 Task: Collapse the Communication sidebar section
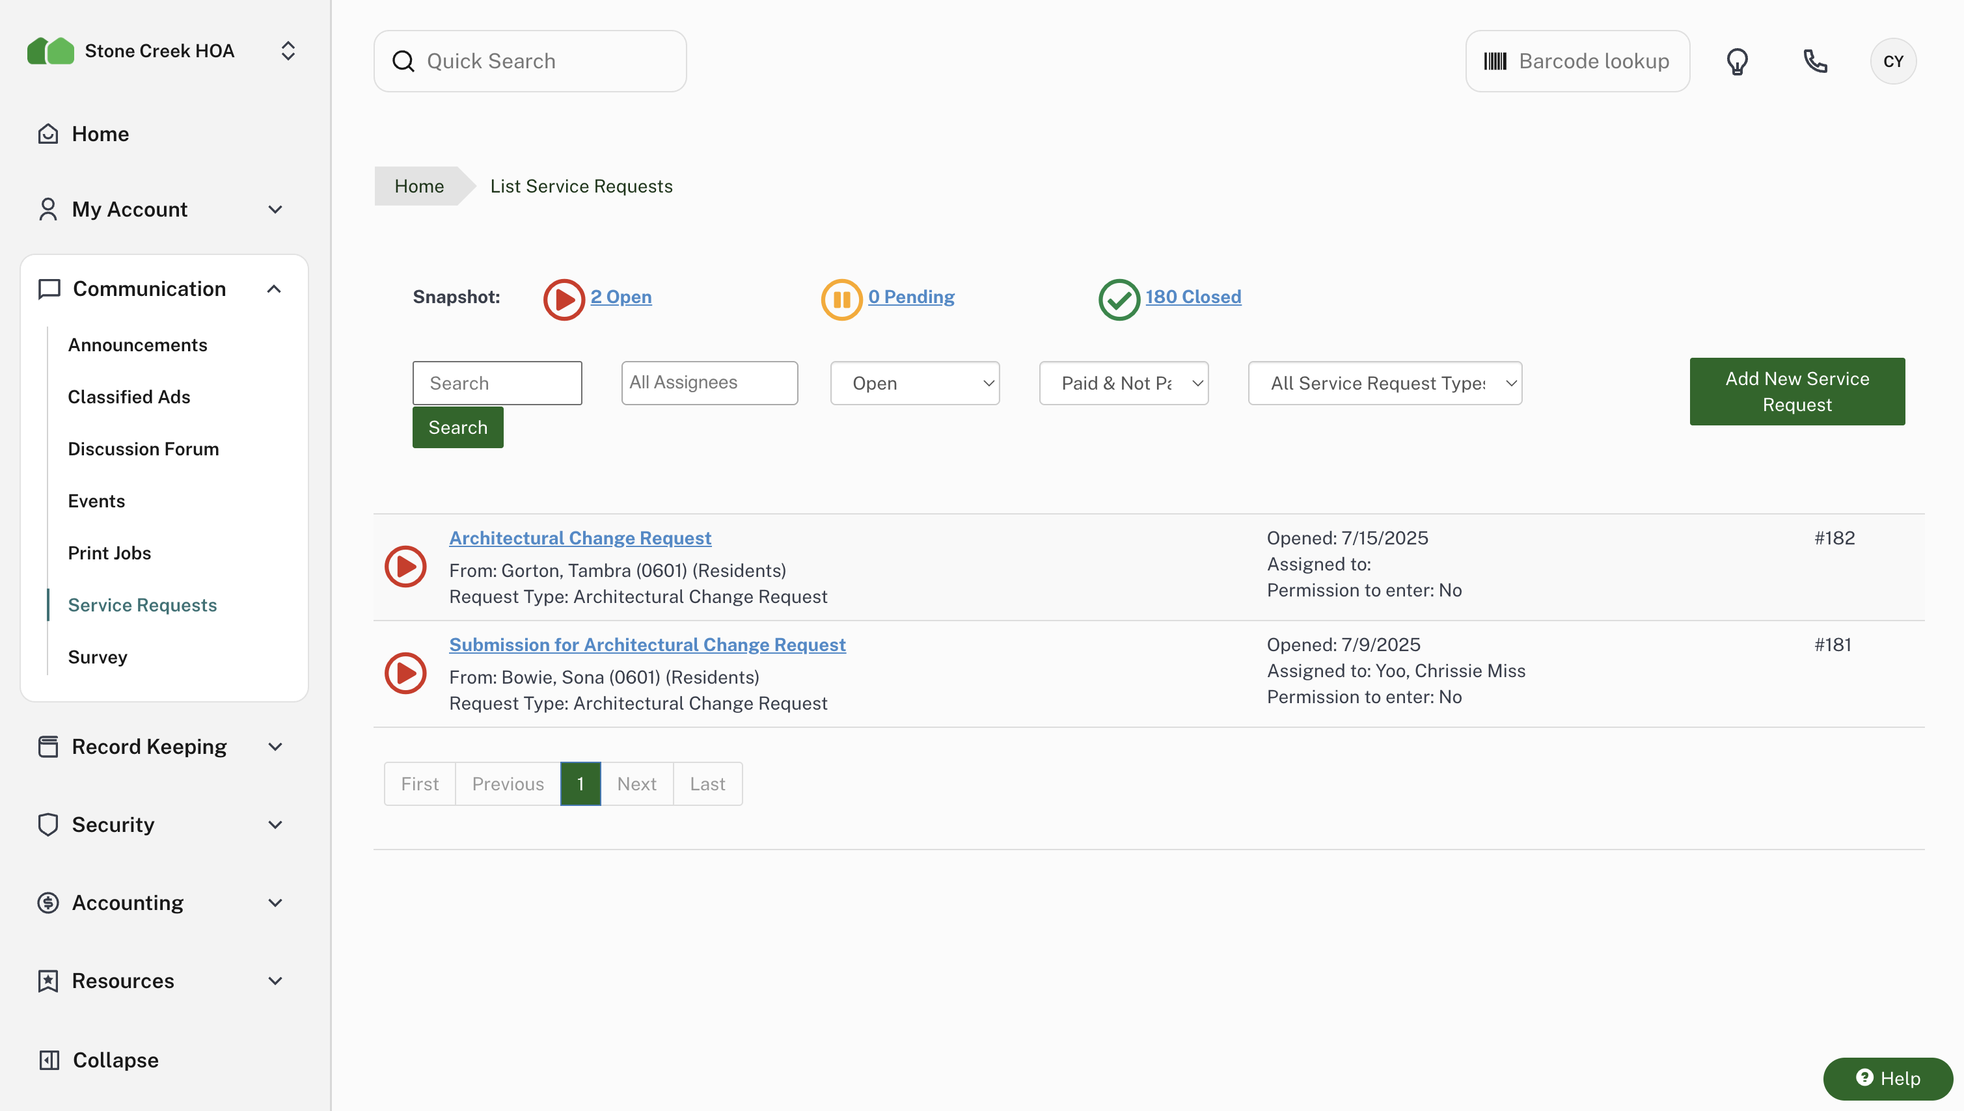click(274, 289)
